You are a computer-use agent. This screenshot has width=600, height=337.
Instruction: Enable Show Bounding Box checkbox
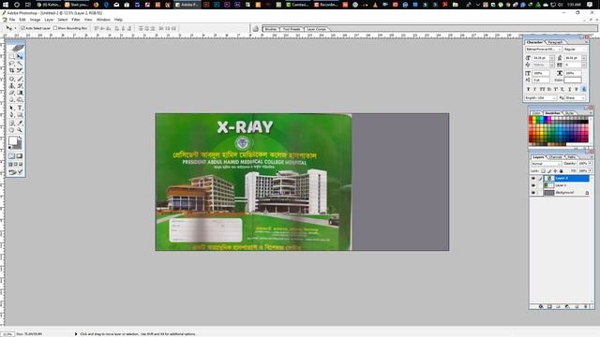(55, 28)
